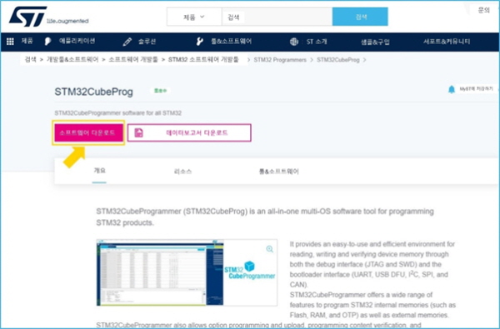Image resolution: width=500 pixels, height=329 pixels.
Task: Open the 샘플&구입 menu
Action: pos(375,42)
